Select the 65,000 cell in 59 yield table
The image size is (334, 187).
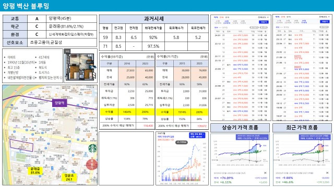point(145,71)
